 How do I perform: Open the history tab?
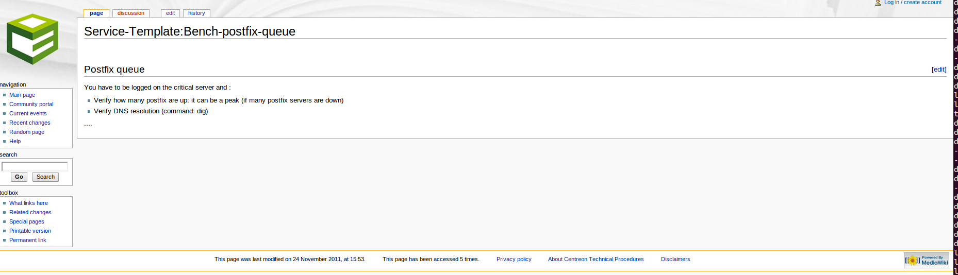tap(196, 13)
